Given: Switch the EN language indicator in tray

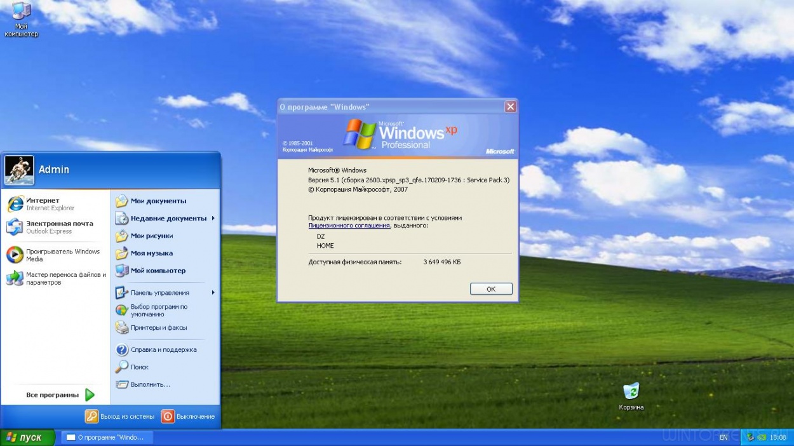Looking at the screenshot, I should pos(723,438).
